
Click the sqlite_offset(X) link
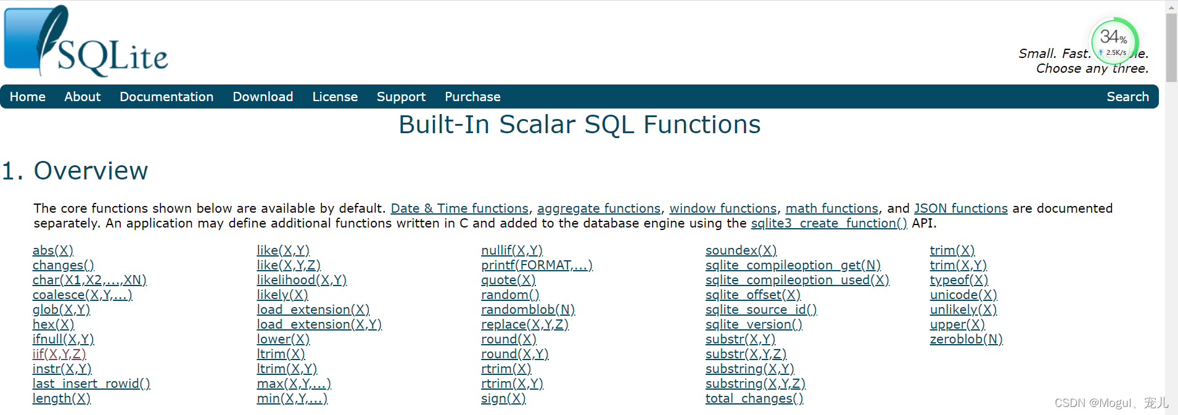pyautogui.click(x=753, y=295)
